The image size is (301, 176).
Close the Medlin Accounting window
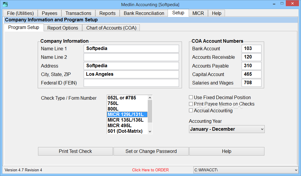292,4
